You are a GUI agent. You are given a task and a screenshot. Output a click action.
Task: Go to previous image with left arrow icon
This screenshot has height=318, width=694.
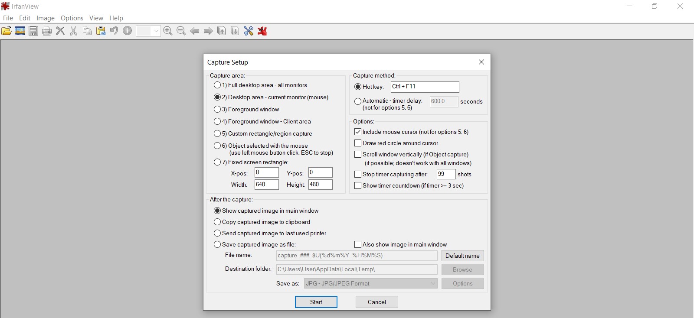(x=195, y=31)
